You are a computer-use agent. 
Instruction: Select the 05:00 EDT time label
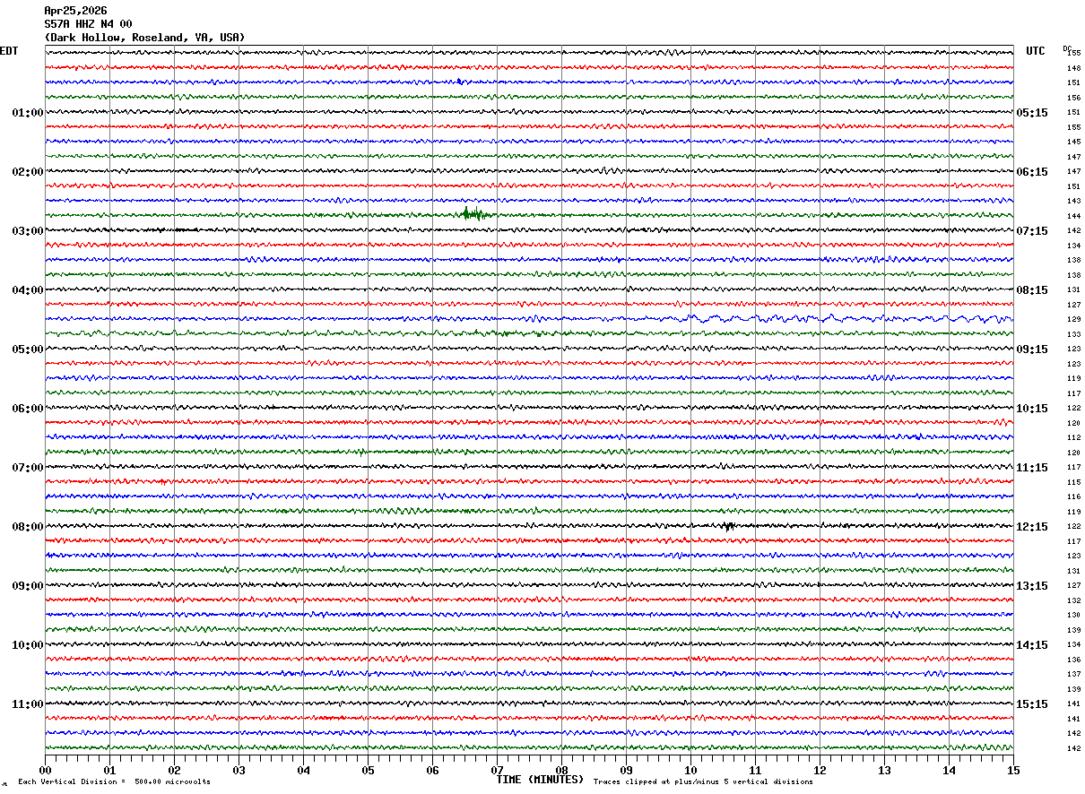pos(27,350)
